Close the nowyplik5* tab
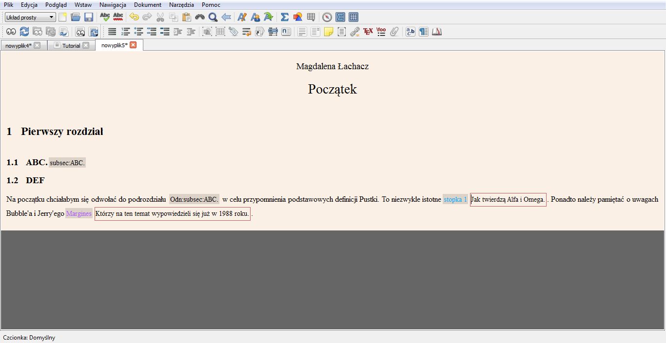 tap(133, 45)
